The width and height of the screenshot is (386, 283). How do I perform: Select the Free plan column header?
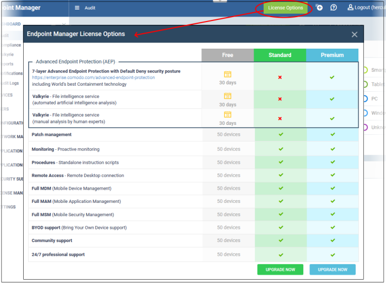227,55
